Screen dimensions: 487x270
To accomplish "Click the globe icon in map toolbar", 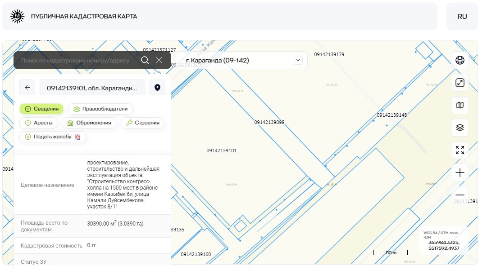I will pyautogui.click(x=460, y=60).
